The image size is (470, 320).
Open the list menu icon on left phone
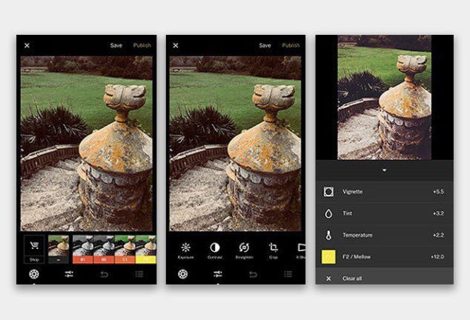(139, 274)
